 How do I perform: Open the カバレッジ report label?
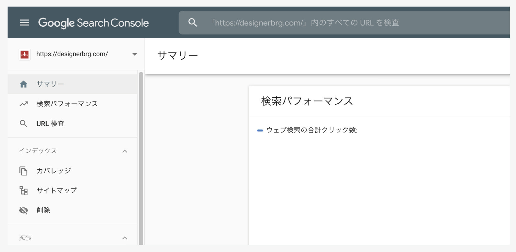click(x=54, y=171)
